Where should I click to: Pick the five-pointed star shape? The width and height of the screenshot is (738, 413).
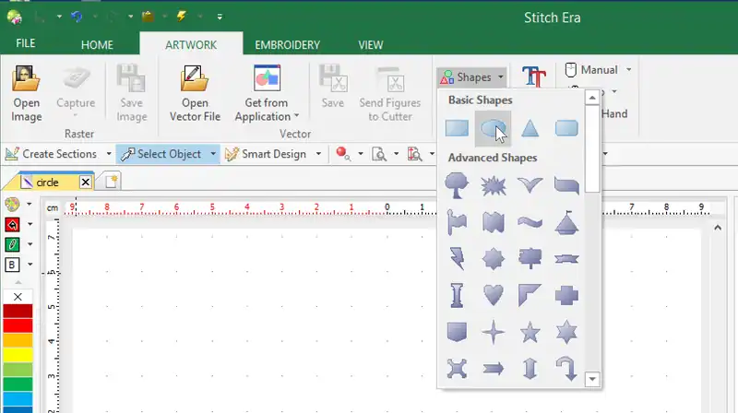coord(530,331)
